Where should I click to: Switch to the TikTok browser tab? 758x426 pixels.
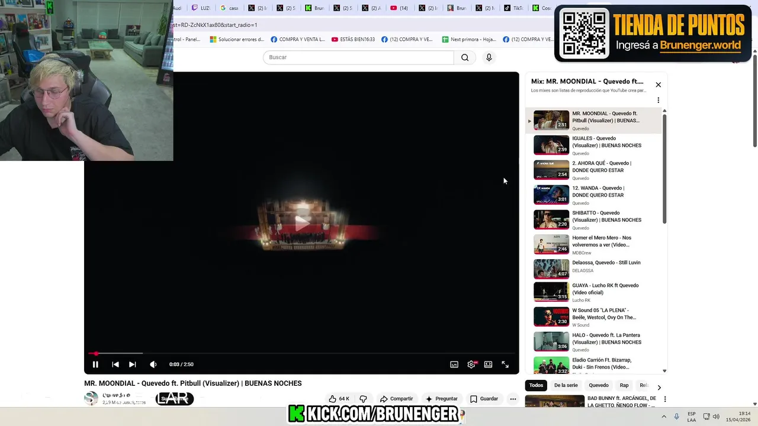point(513,8)
